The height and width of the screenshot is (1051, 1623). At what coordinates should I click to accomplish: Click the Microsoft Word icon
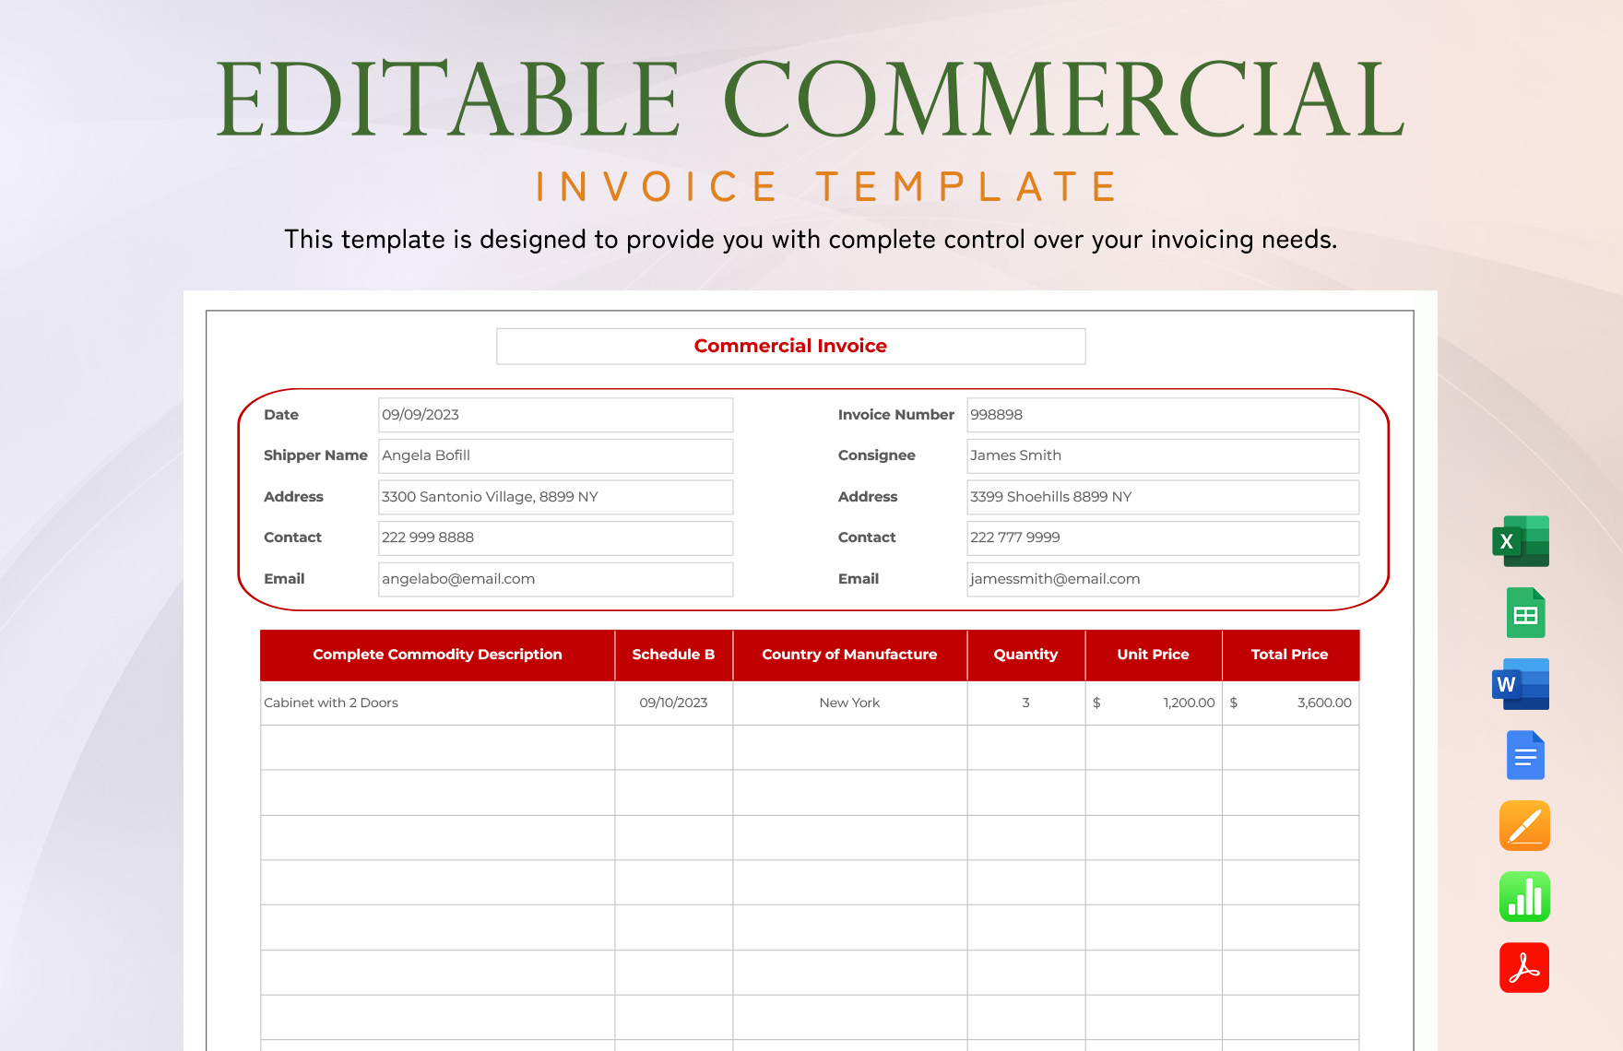point(1521,684)
